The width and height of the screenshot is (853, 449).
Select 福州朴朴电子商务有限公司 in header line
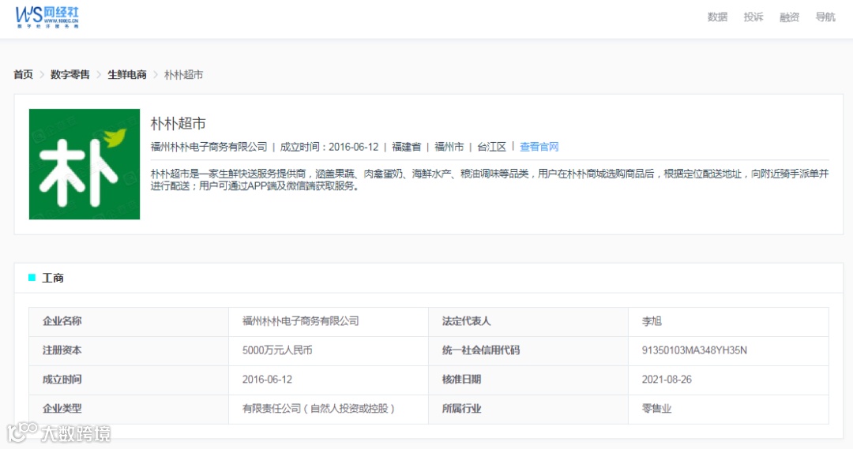[x=209, y=147]
